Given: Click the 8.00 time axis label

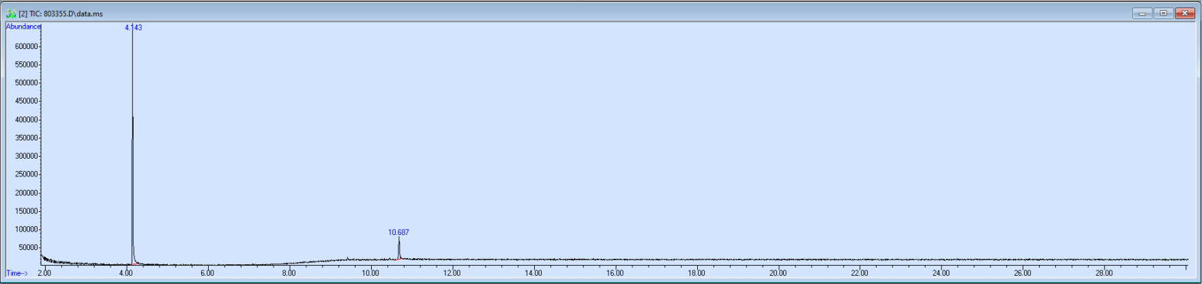Looking at the screenshot, I should [x=289, y=273].
